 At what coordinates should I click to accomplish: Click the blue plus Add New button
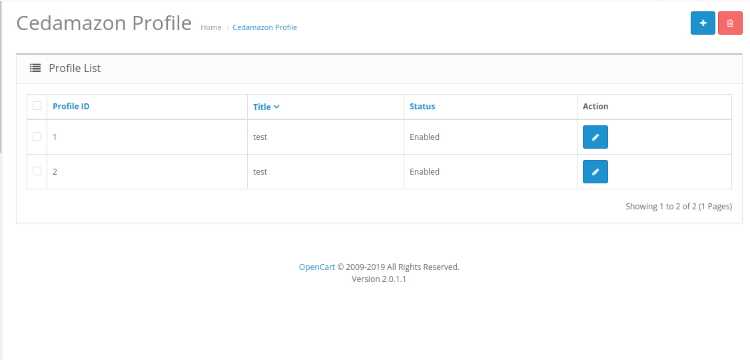click(x=703, y=23)
